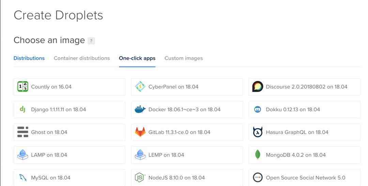Open the help question mark next to Choose an image
The image size is (368, 186).
(91, 41)
